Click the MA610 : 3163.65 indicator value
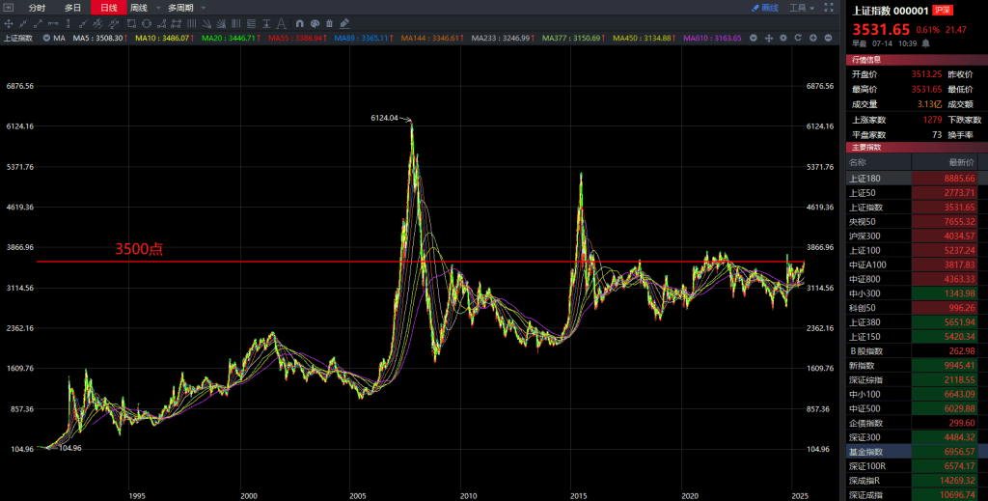Viewport: 988px width, 501px height. point(712,38)
